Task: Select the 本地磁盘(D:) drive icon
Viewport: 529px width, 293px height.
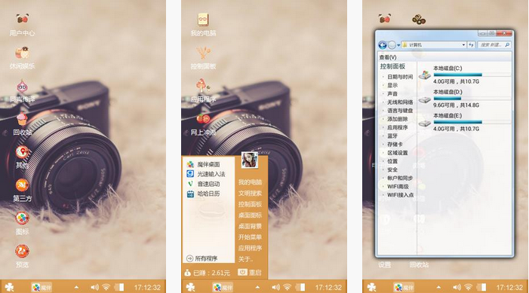Action: click(x=425, y=99)
